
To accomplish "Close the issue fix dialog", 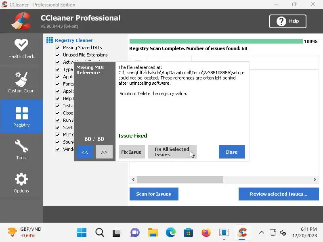I will [232, 152].
